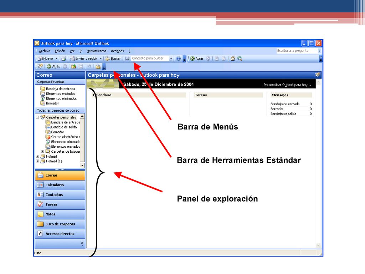
Task: Click the Contacto para buscar field
Action: pyautogui.click(x=150, y=58)
